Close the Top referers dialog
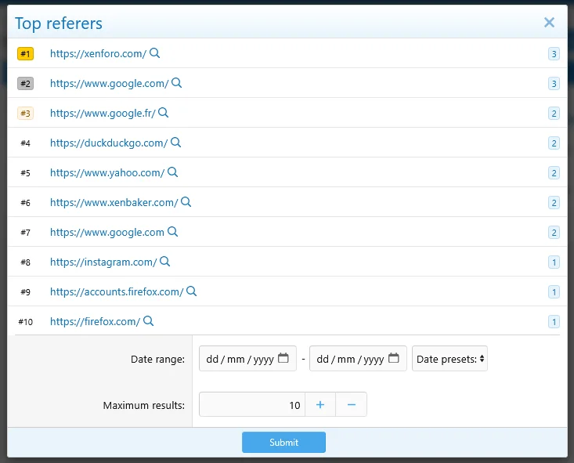This screenshot has width=574, height=463. pos(550,23)
